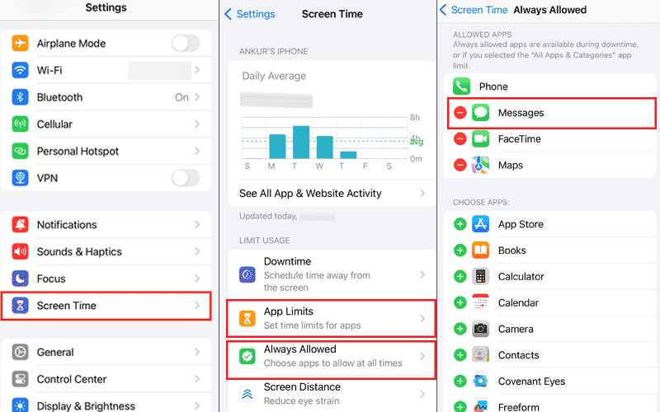Viewport: 660px width, 412px height.
Task: Tap the Bluetooth icon in Settings
Action: (x=20, y=97)
